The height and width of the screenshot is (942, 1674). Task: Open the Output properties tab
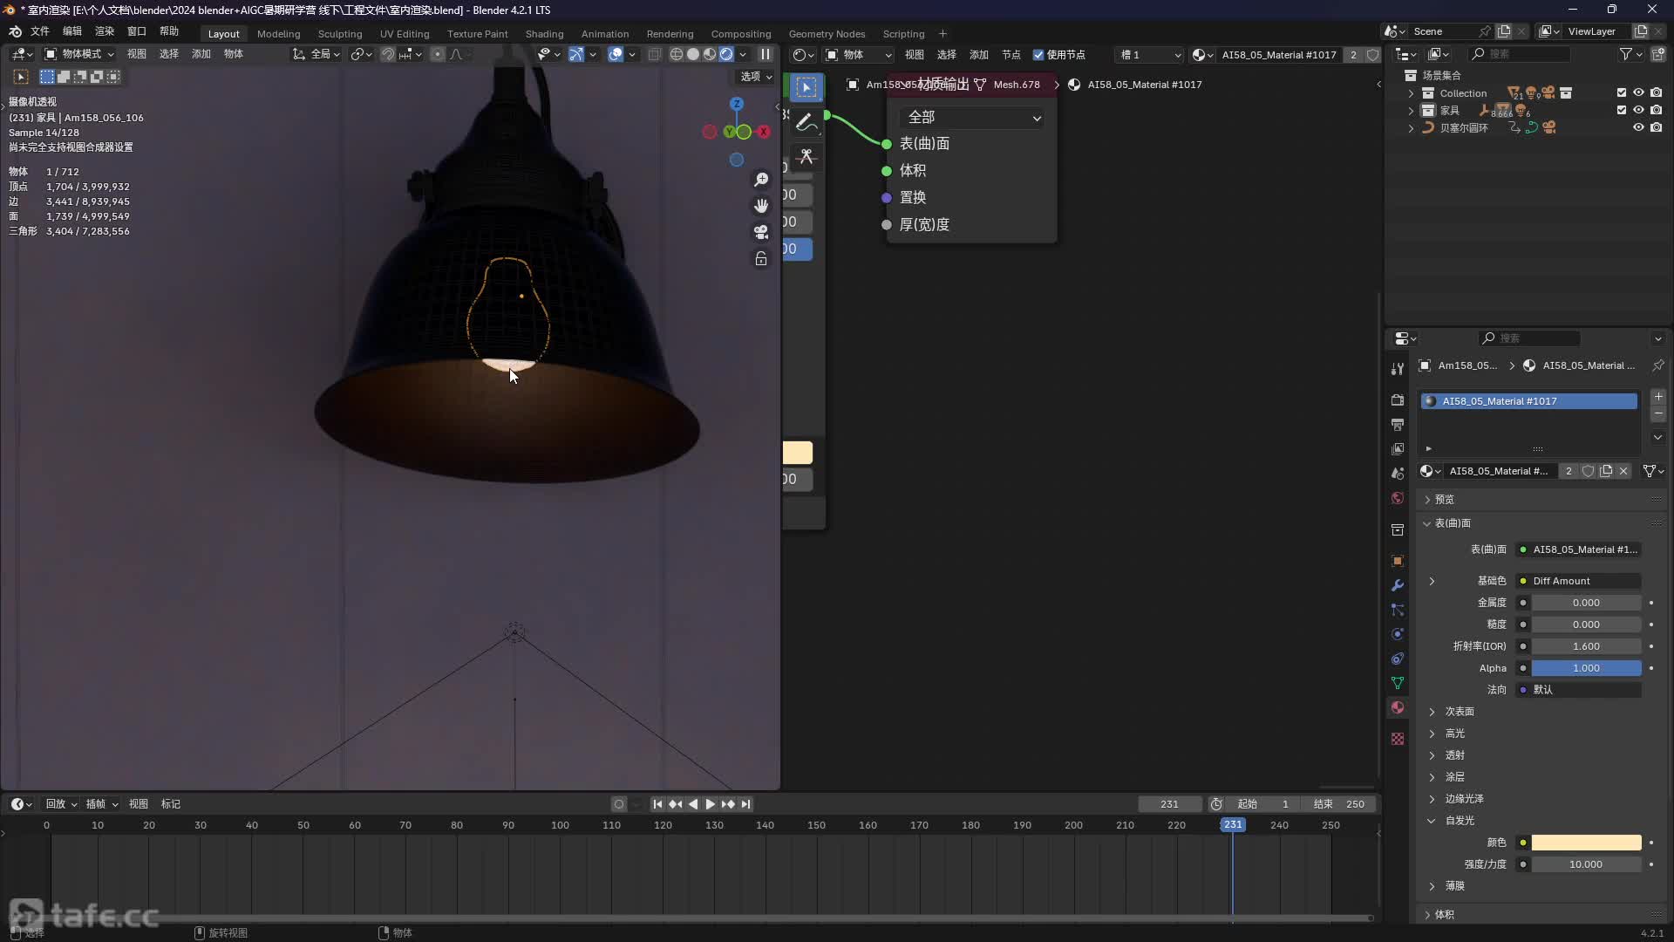tap(1398, 424)
